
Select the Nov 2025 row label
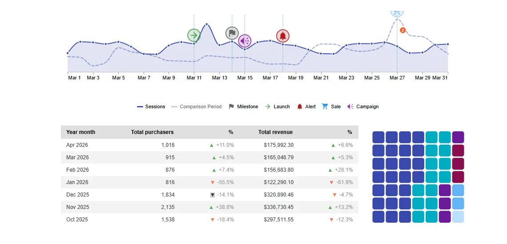[77, 207]
